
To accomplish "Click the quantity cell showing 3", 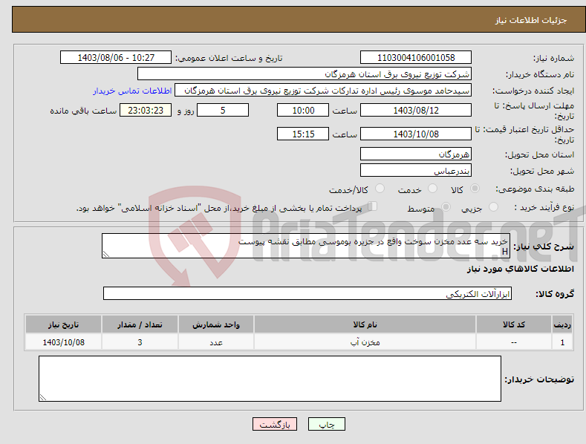I will tap(140, 342).
